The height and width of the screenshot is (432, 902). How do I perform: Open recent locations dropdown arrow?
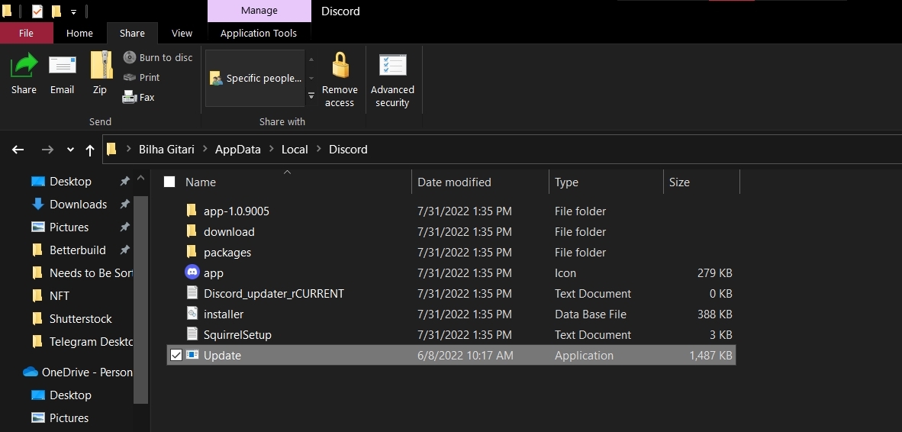tap(70, 150)
